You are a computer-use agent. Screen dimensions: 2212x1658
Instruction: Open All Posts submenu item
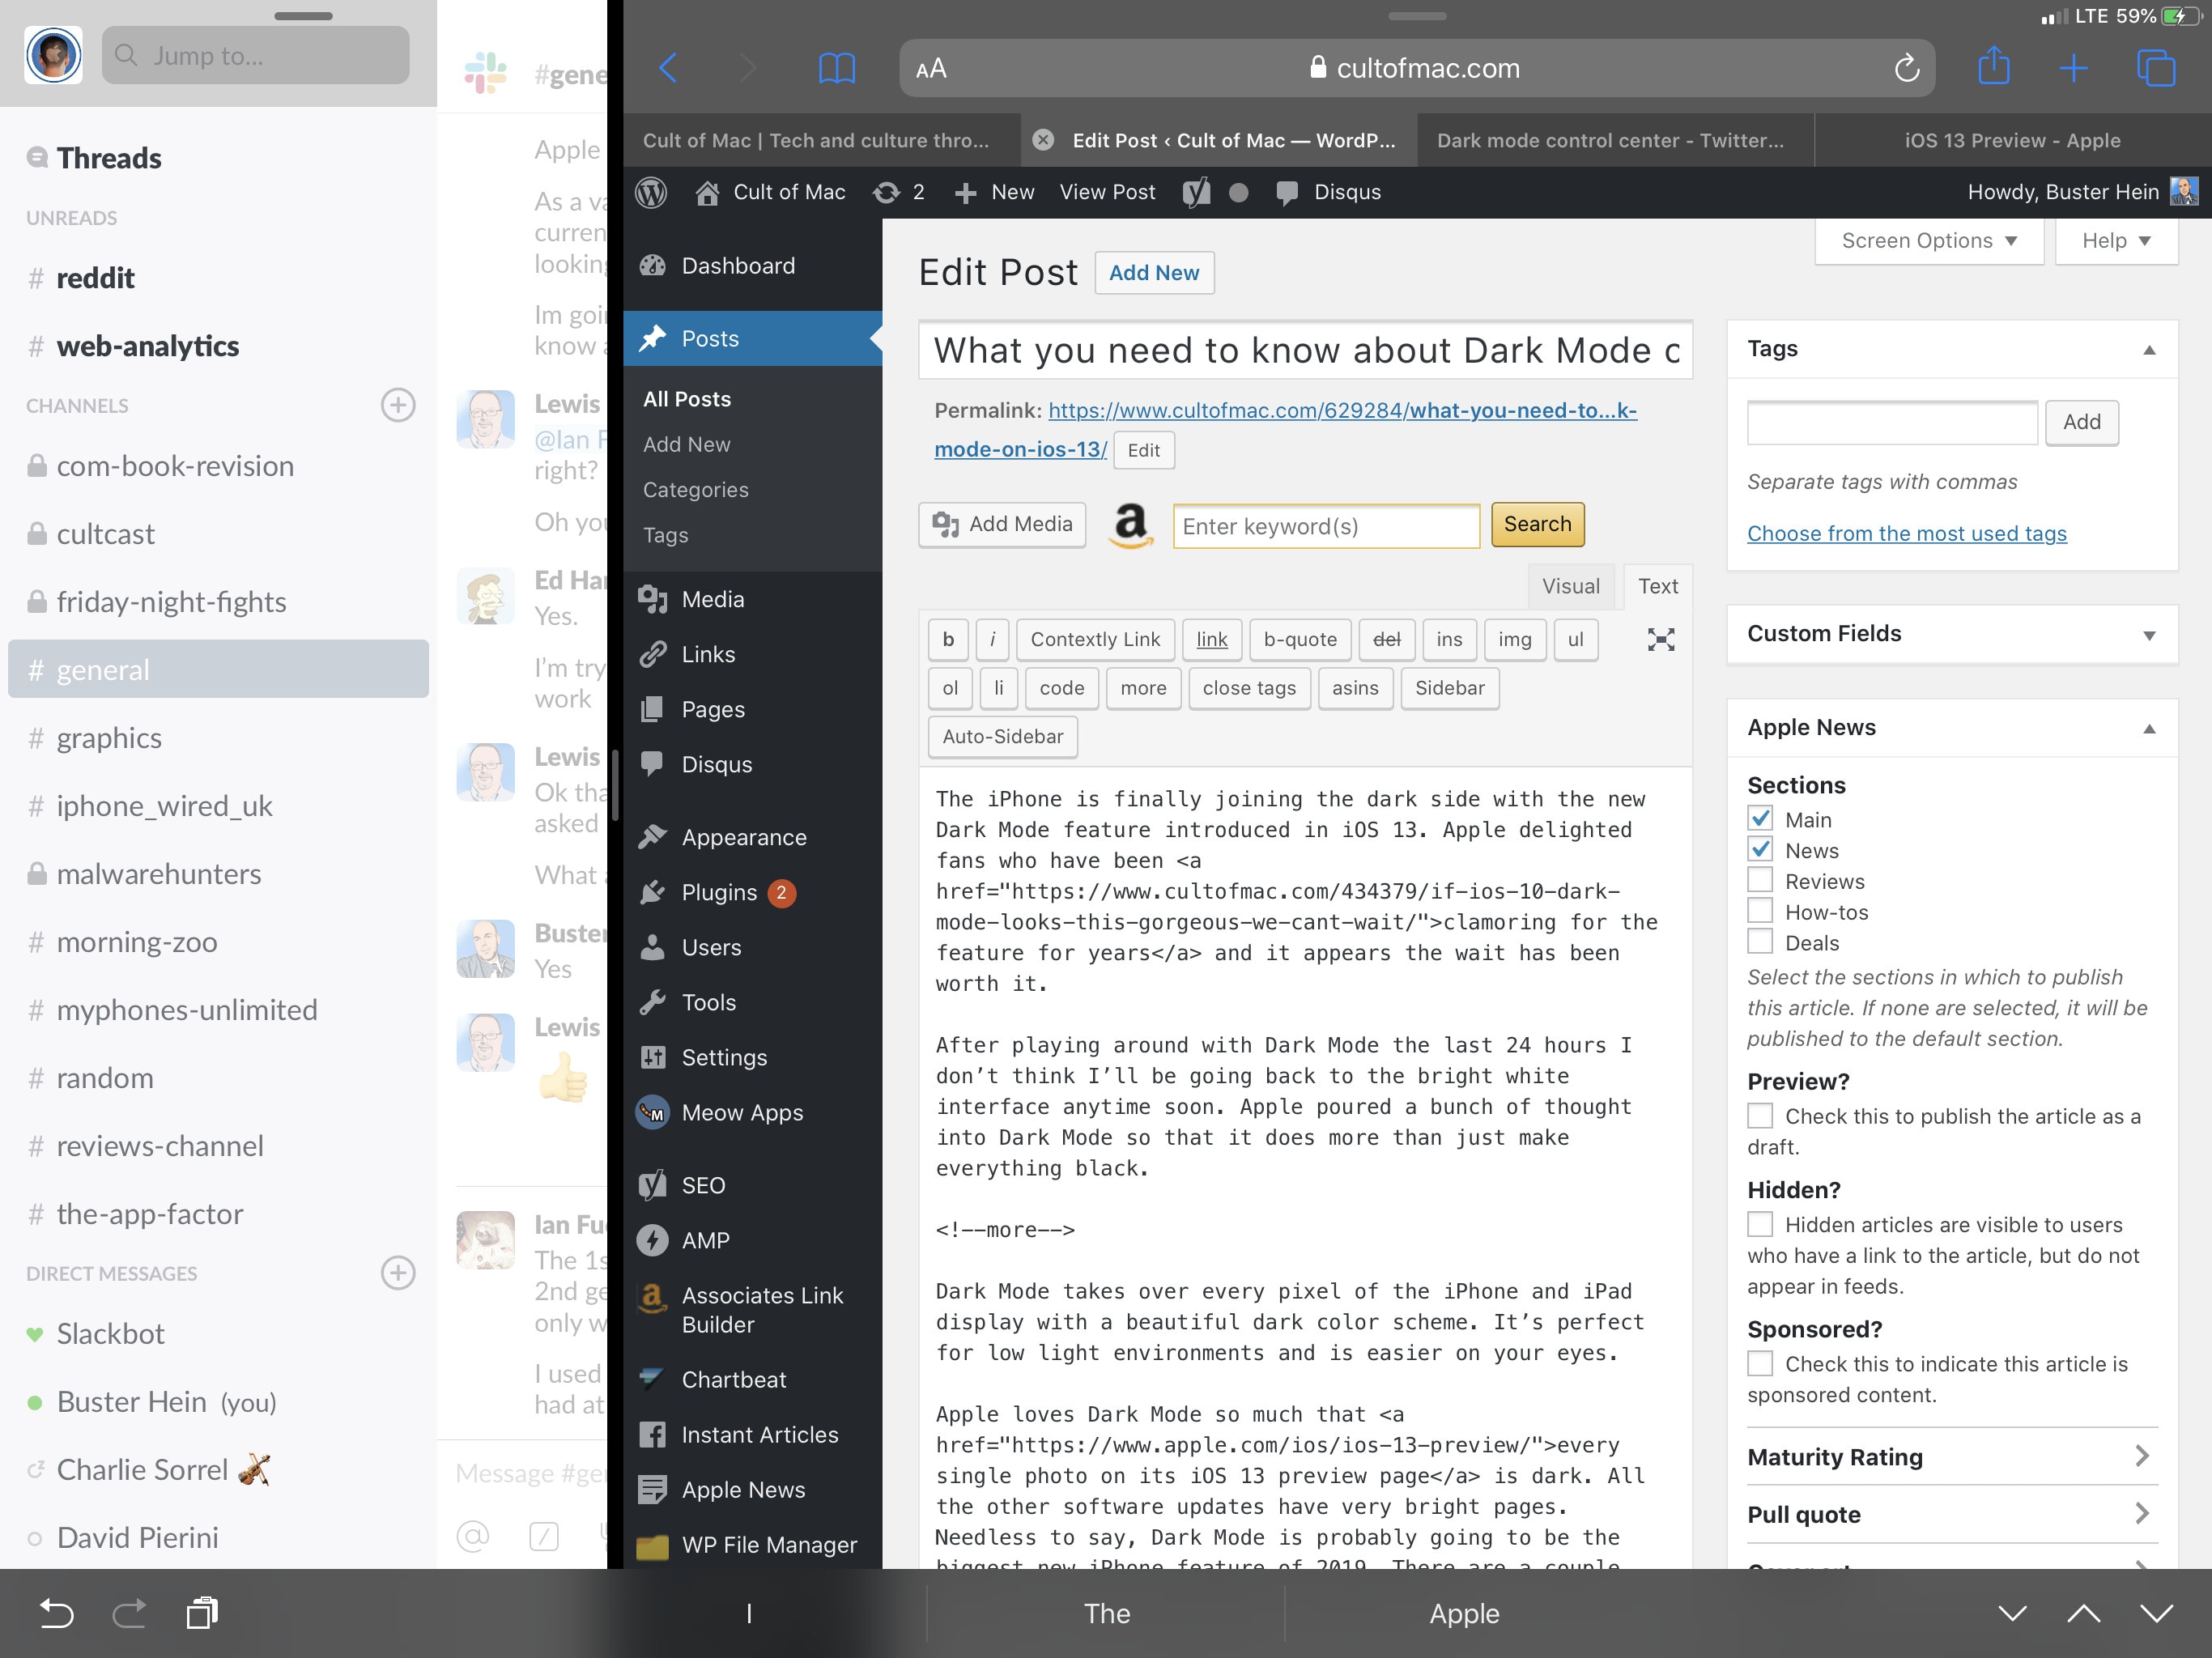pos(687,399)
